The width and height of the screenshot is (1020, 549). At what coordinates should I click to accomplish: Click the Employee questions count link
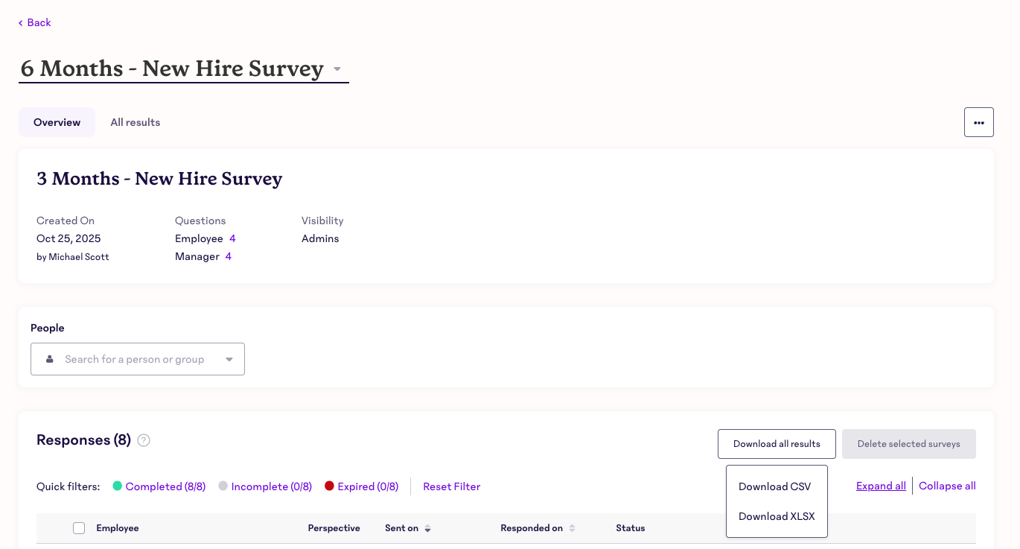(232, 238)
